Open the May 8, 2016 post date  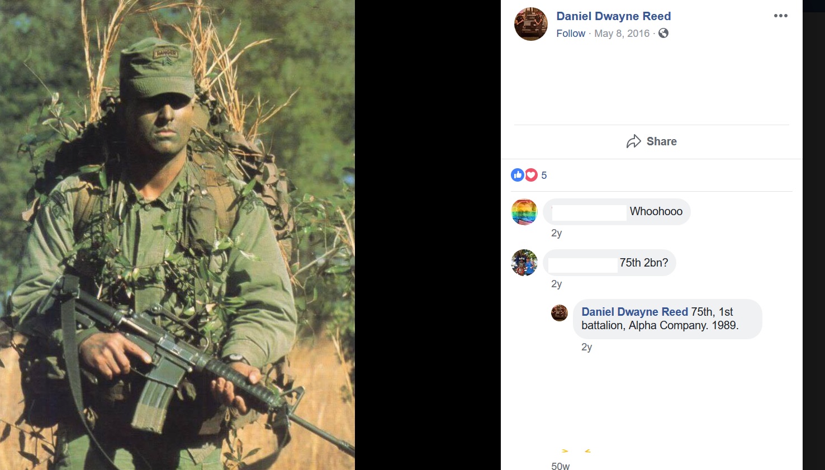[x=622, y=34]
